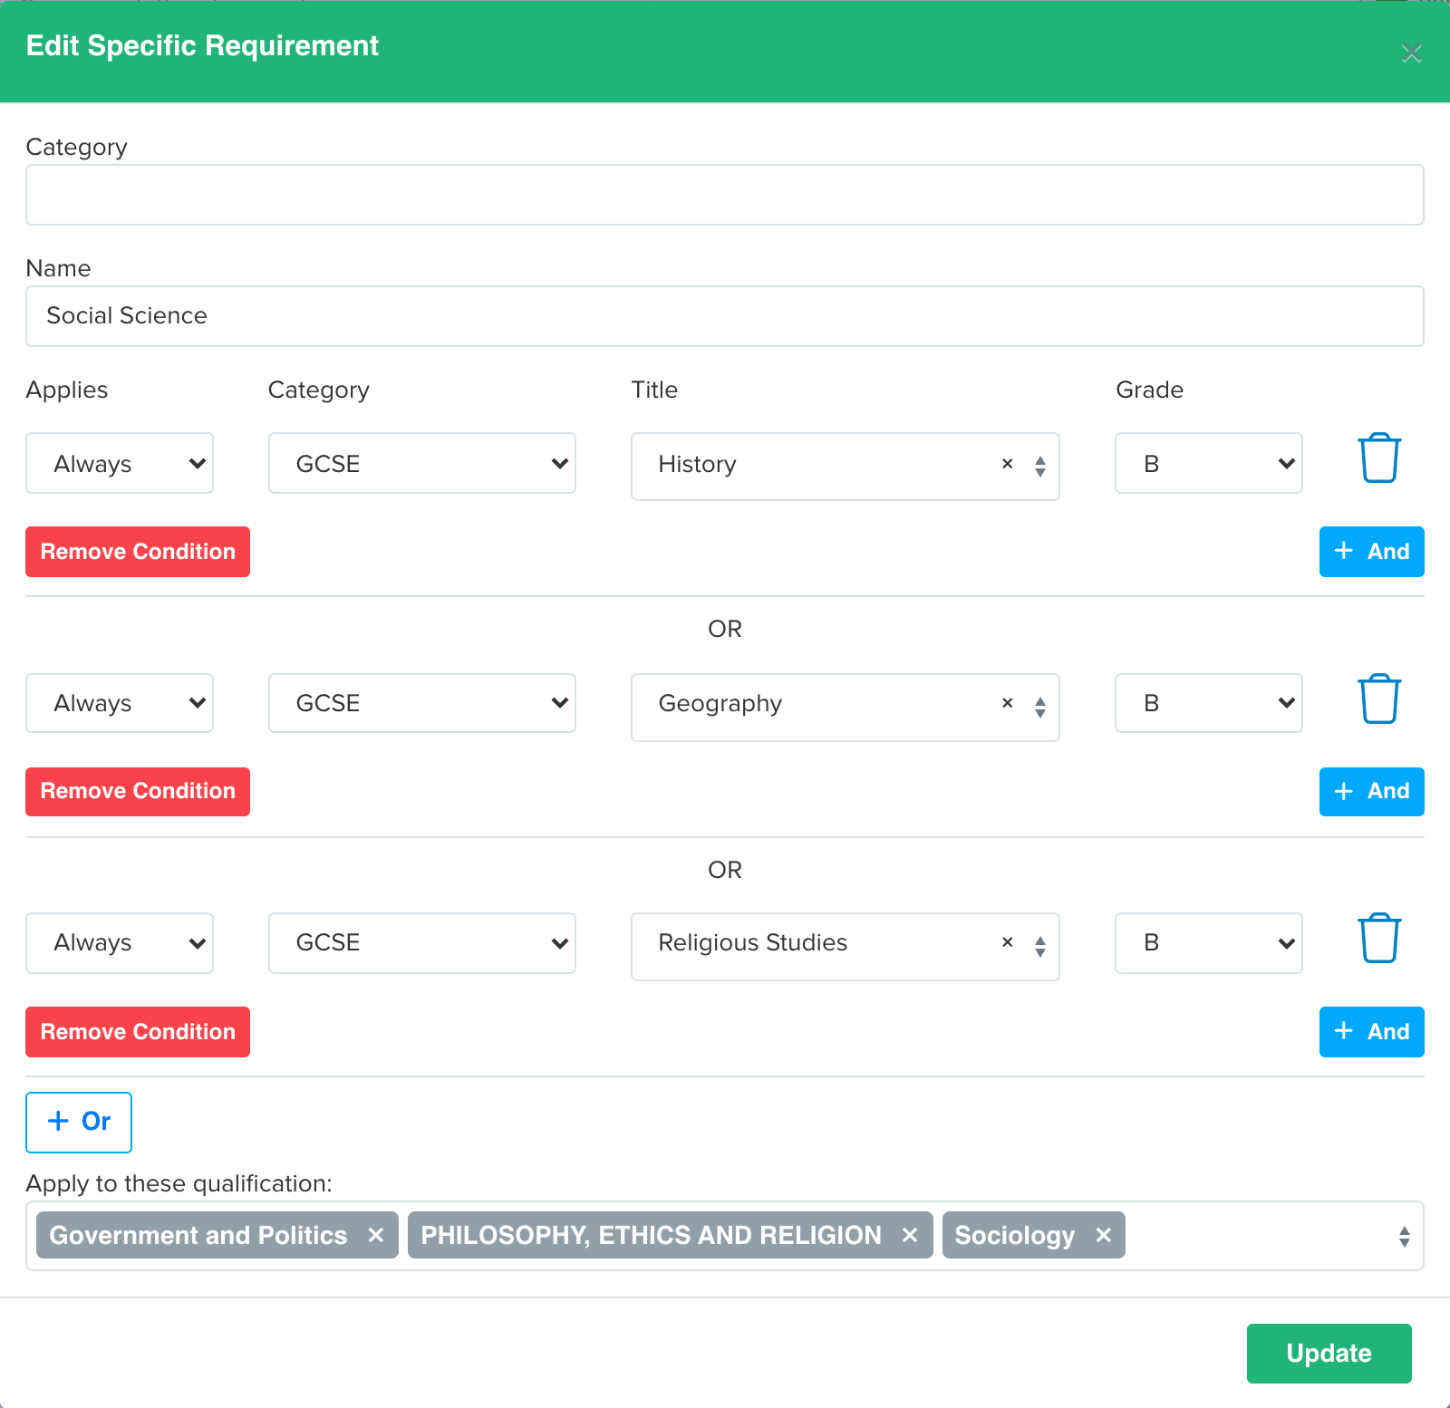Close the Edit Specific Requirement dialog

1411,53
